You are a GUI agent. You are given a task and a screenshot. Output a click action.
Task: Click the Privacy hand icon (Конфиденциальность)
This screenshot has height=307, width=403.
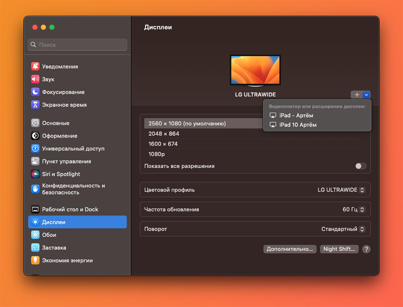[x=35, y=189]
